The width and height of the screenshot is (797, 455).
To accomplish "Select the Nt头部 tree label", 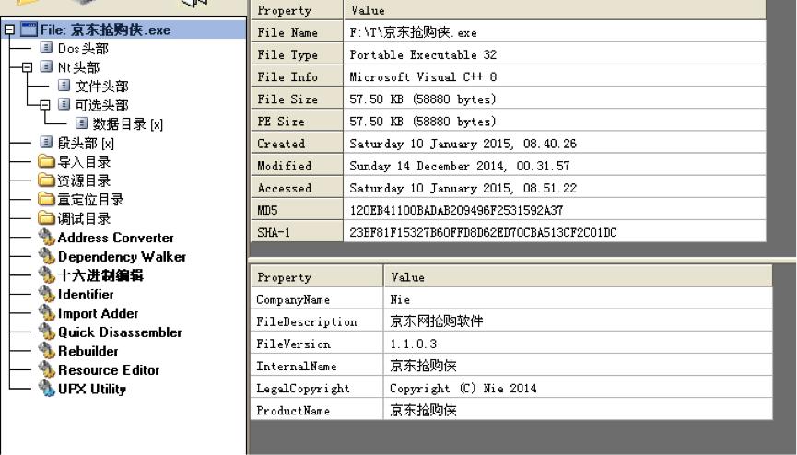I will pyautogui.click(x=79, y=67).
